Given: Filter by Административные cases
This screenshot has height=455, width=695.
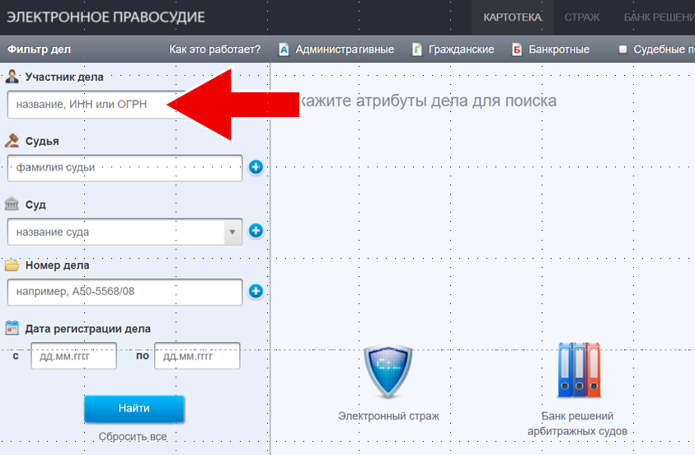Looking at the screenshot, I should pyautogui.click(x=345, y=49).
